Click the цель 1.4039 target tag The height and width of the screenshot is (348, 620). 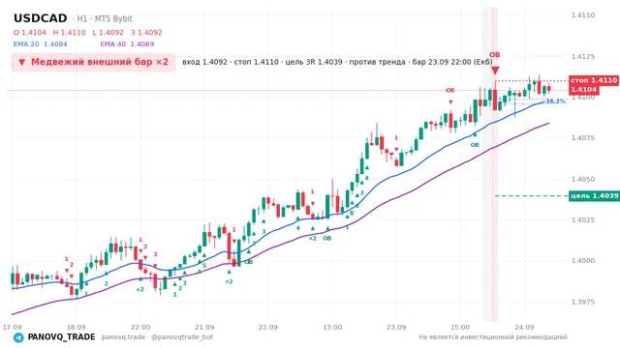[x=594, y=195]
